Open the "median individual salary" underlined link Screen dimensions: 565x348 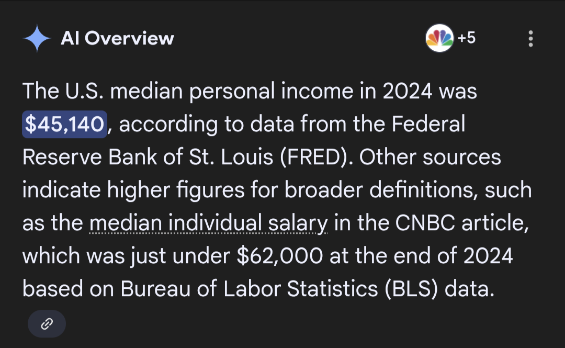[x=209, y=223]
